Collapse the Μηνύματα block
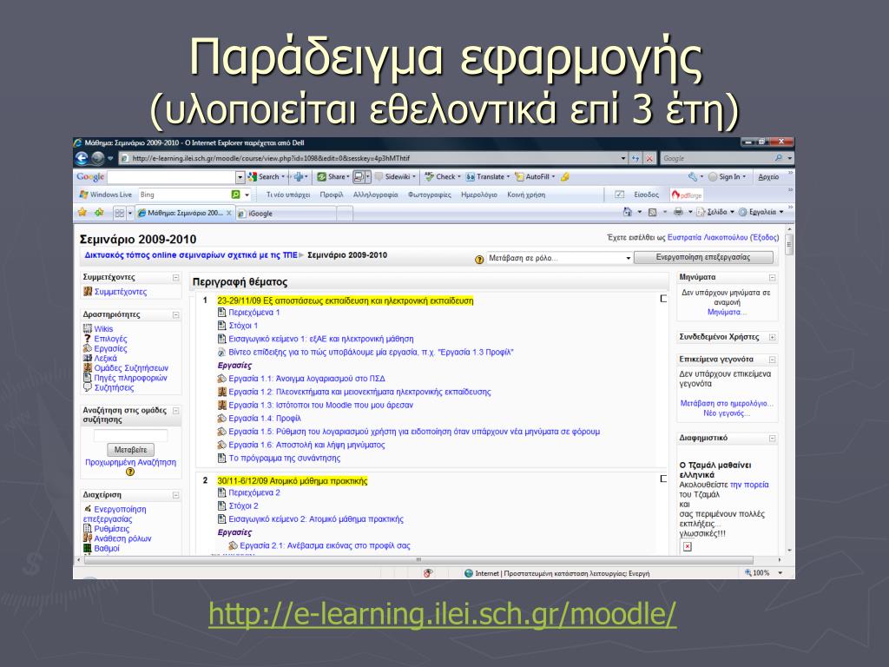This screenshot has width=889, height=667. (x=772, y=277)
